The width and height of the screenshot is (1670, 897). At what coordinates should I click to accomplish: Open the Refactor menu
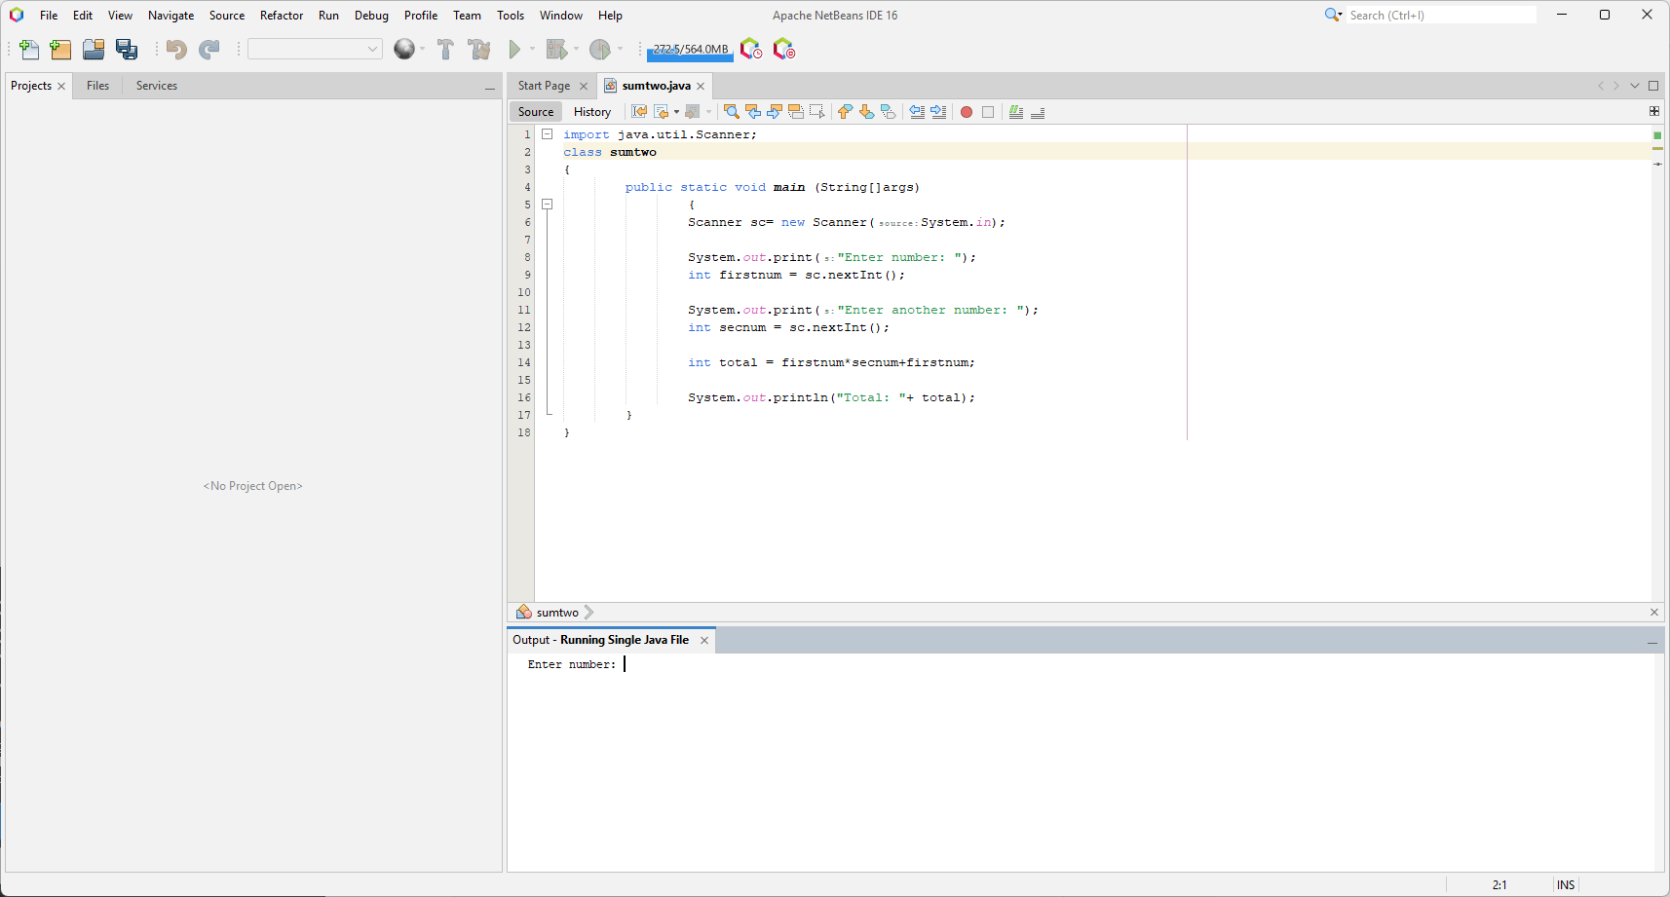282,16
